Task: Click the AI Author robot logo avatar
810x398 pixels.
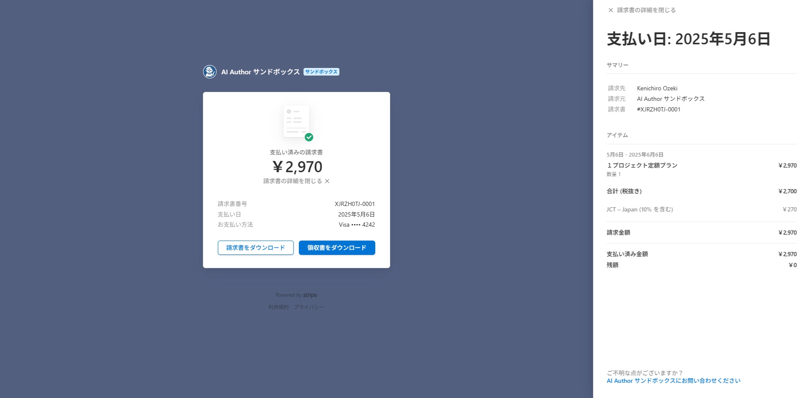Action: pyautogui.click(x=210, y=72)
